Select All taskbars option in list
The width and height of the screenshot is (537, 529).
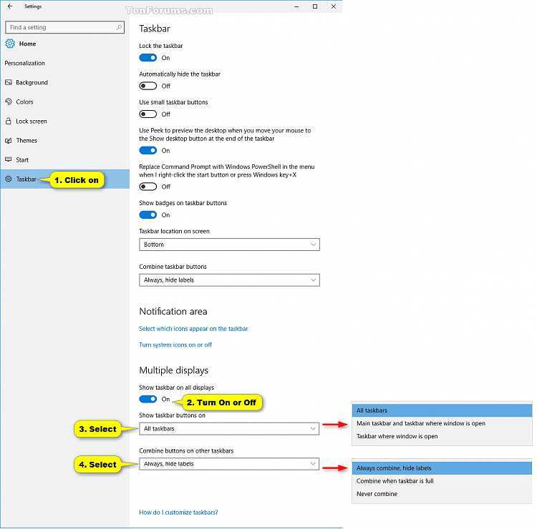(442, 410)
